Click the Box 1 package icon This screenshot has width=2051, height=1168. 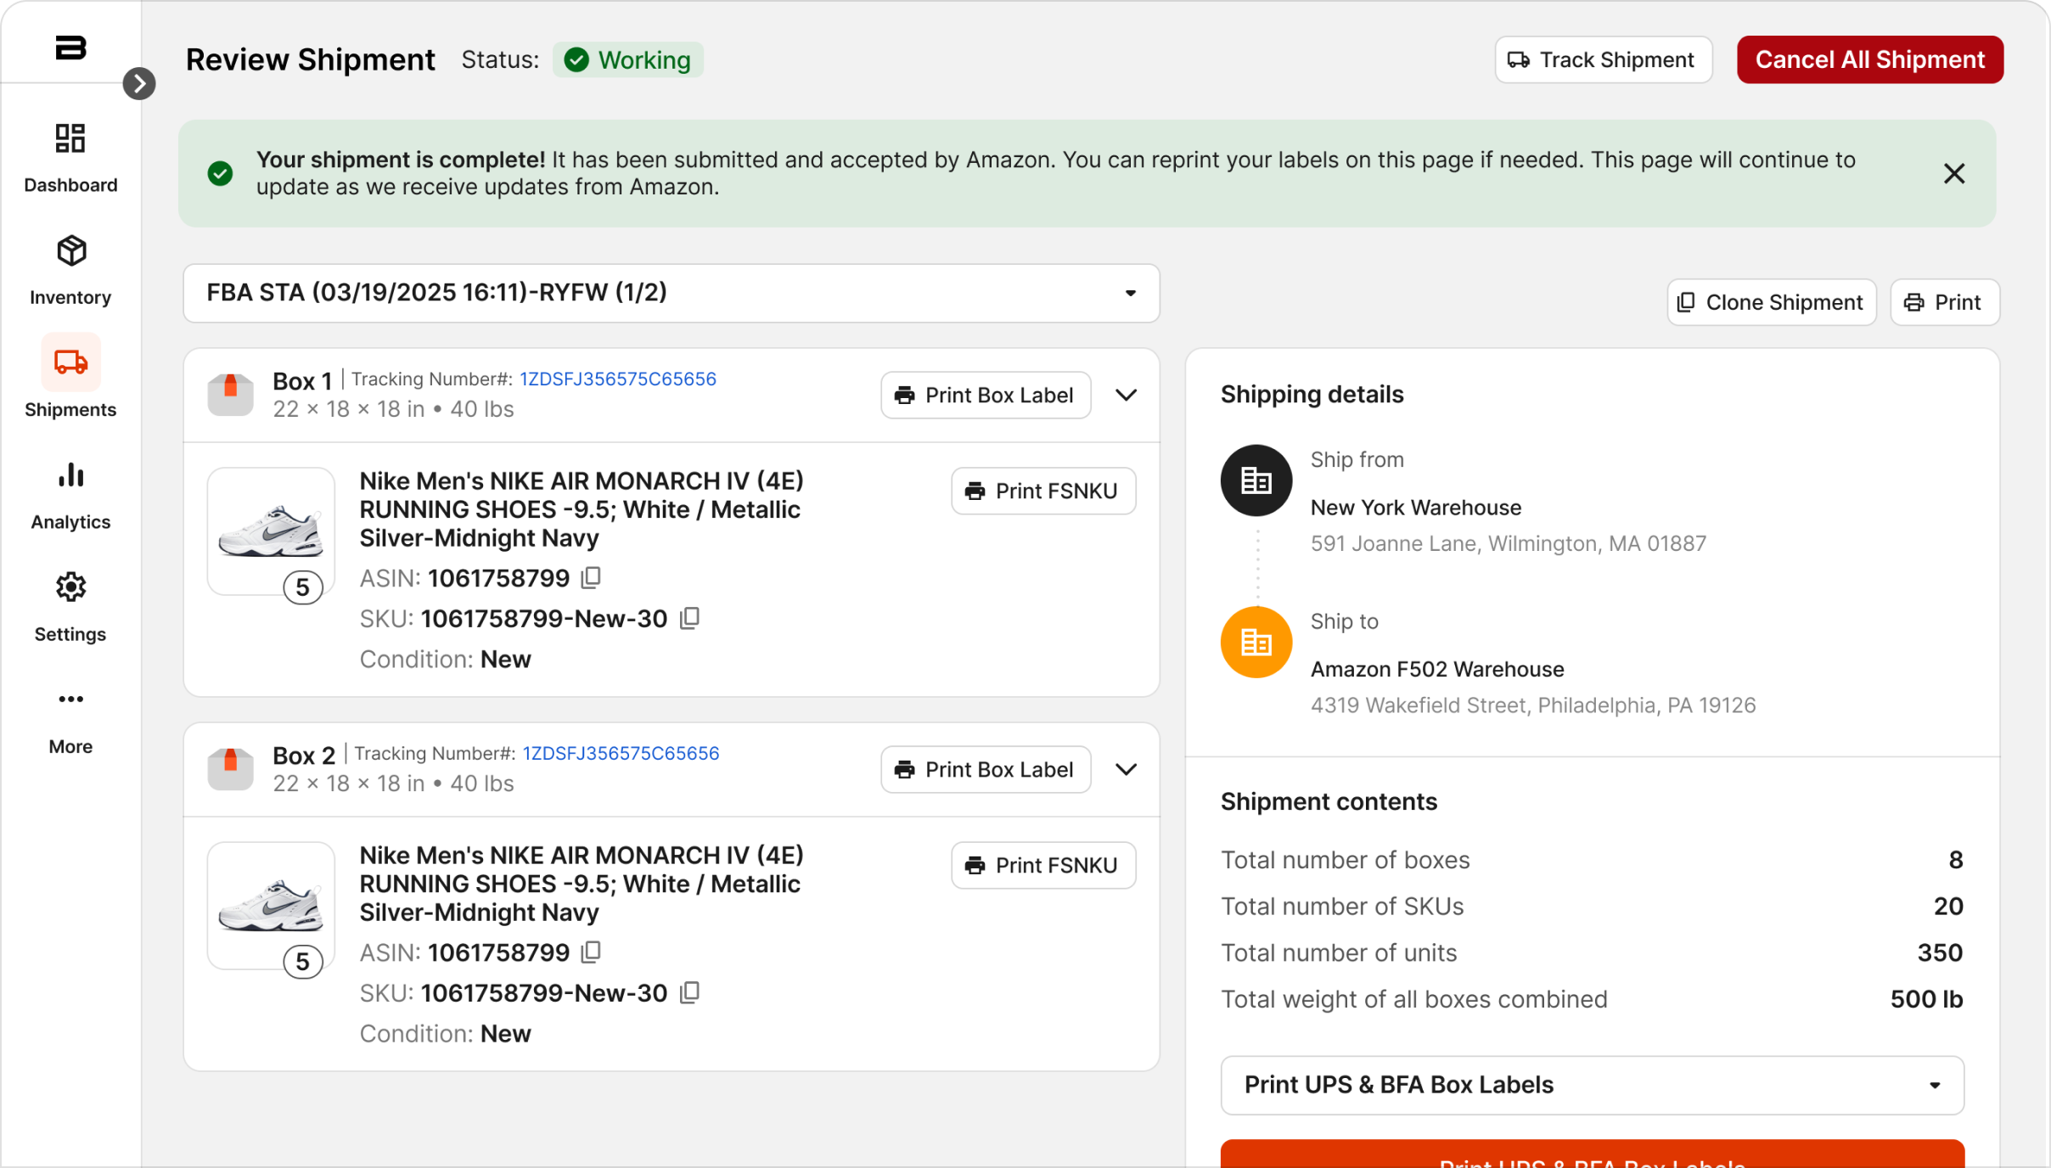coord(231,395)
